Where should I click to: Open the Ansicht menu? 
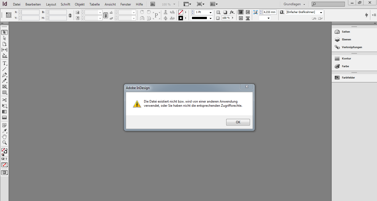(110, 4)
